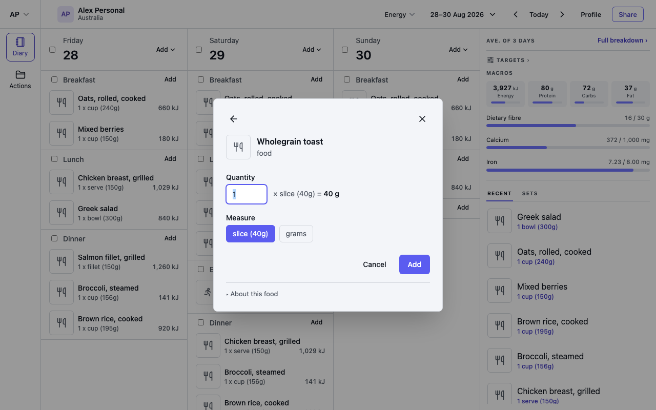Open the Actions folder in sidebar
Viewport: 656px width, 410px height.
(x=20, y=79)
